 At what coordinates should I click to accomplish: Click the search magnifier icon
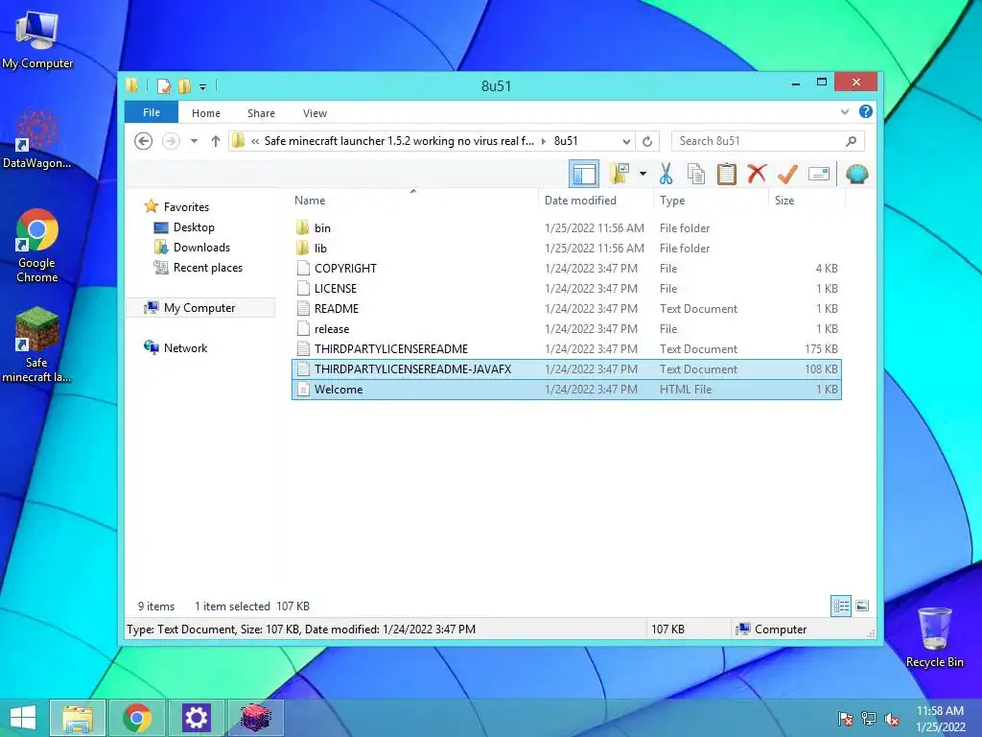(x=851, y=142)
